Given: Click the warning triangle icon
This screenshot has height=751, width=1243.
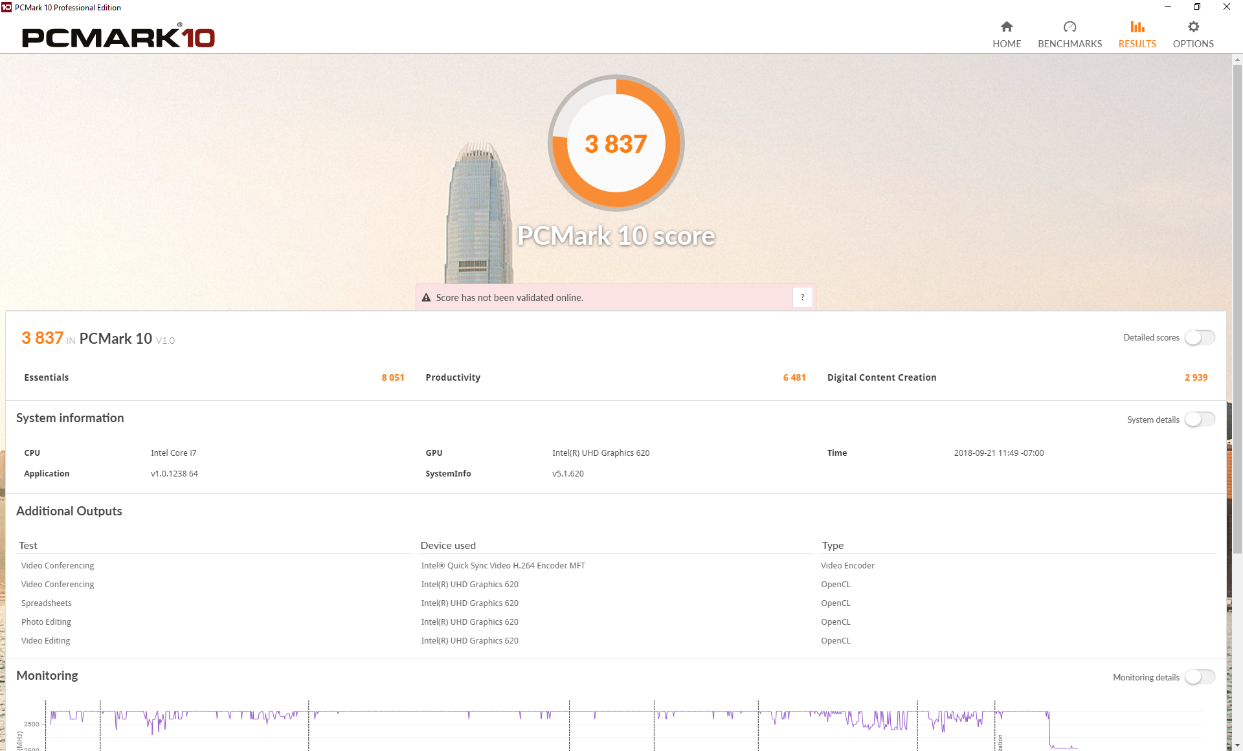Looking at the screenshot, I should click(x=426, y=298).
